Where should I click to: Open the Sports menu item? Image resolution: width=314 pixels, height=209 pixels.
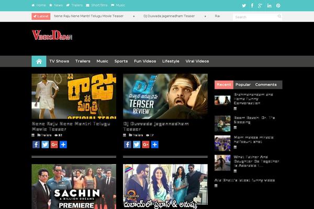[121, 61]
